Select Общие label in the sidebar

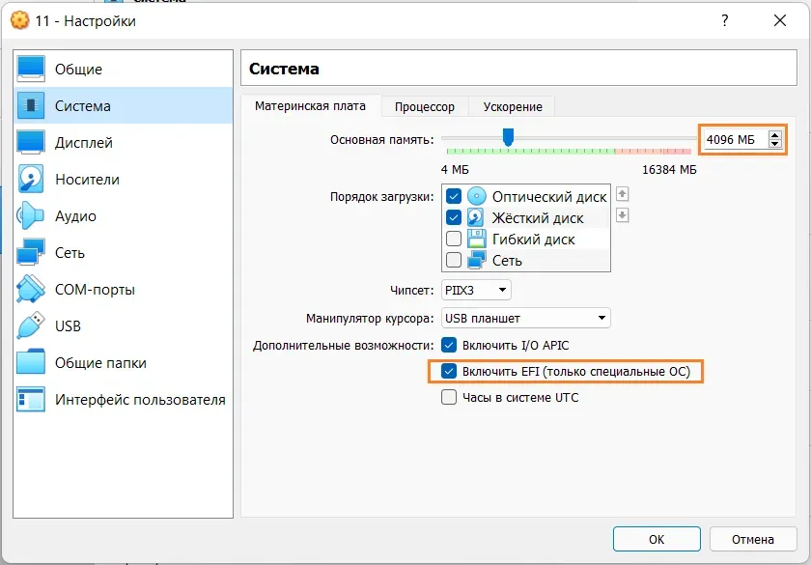(78, 70)
